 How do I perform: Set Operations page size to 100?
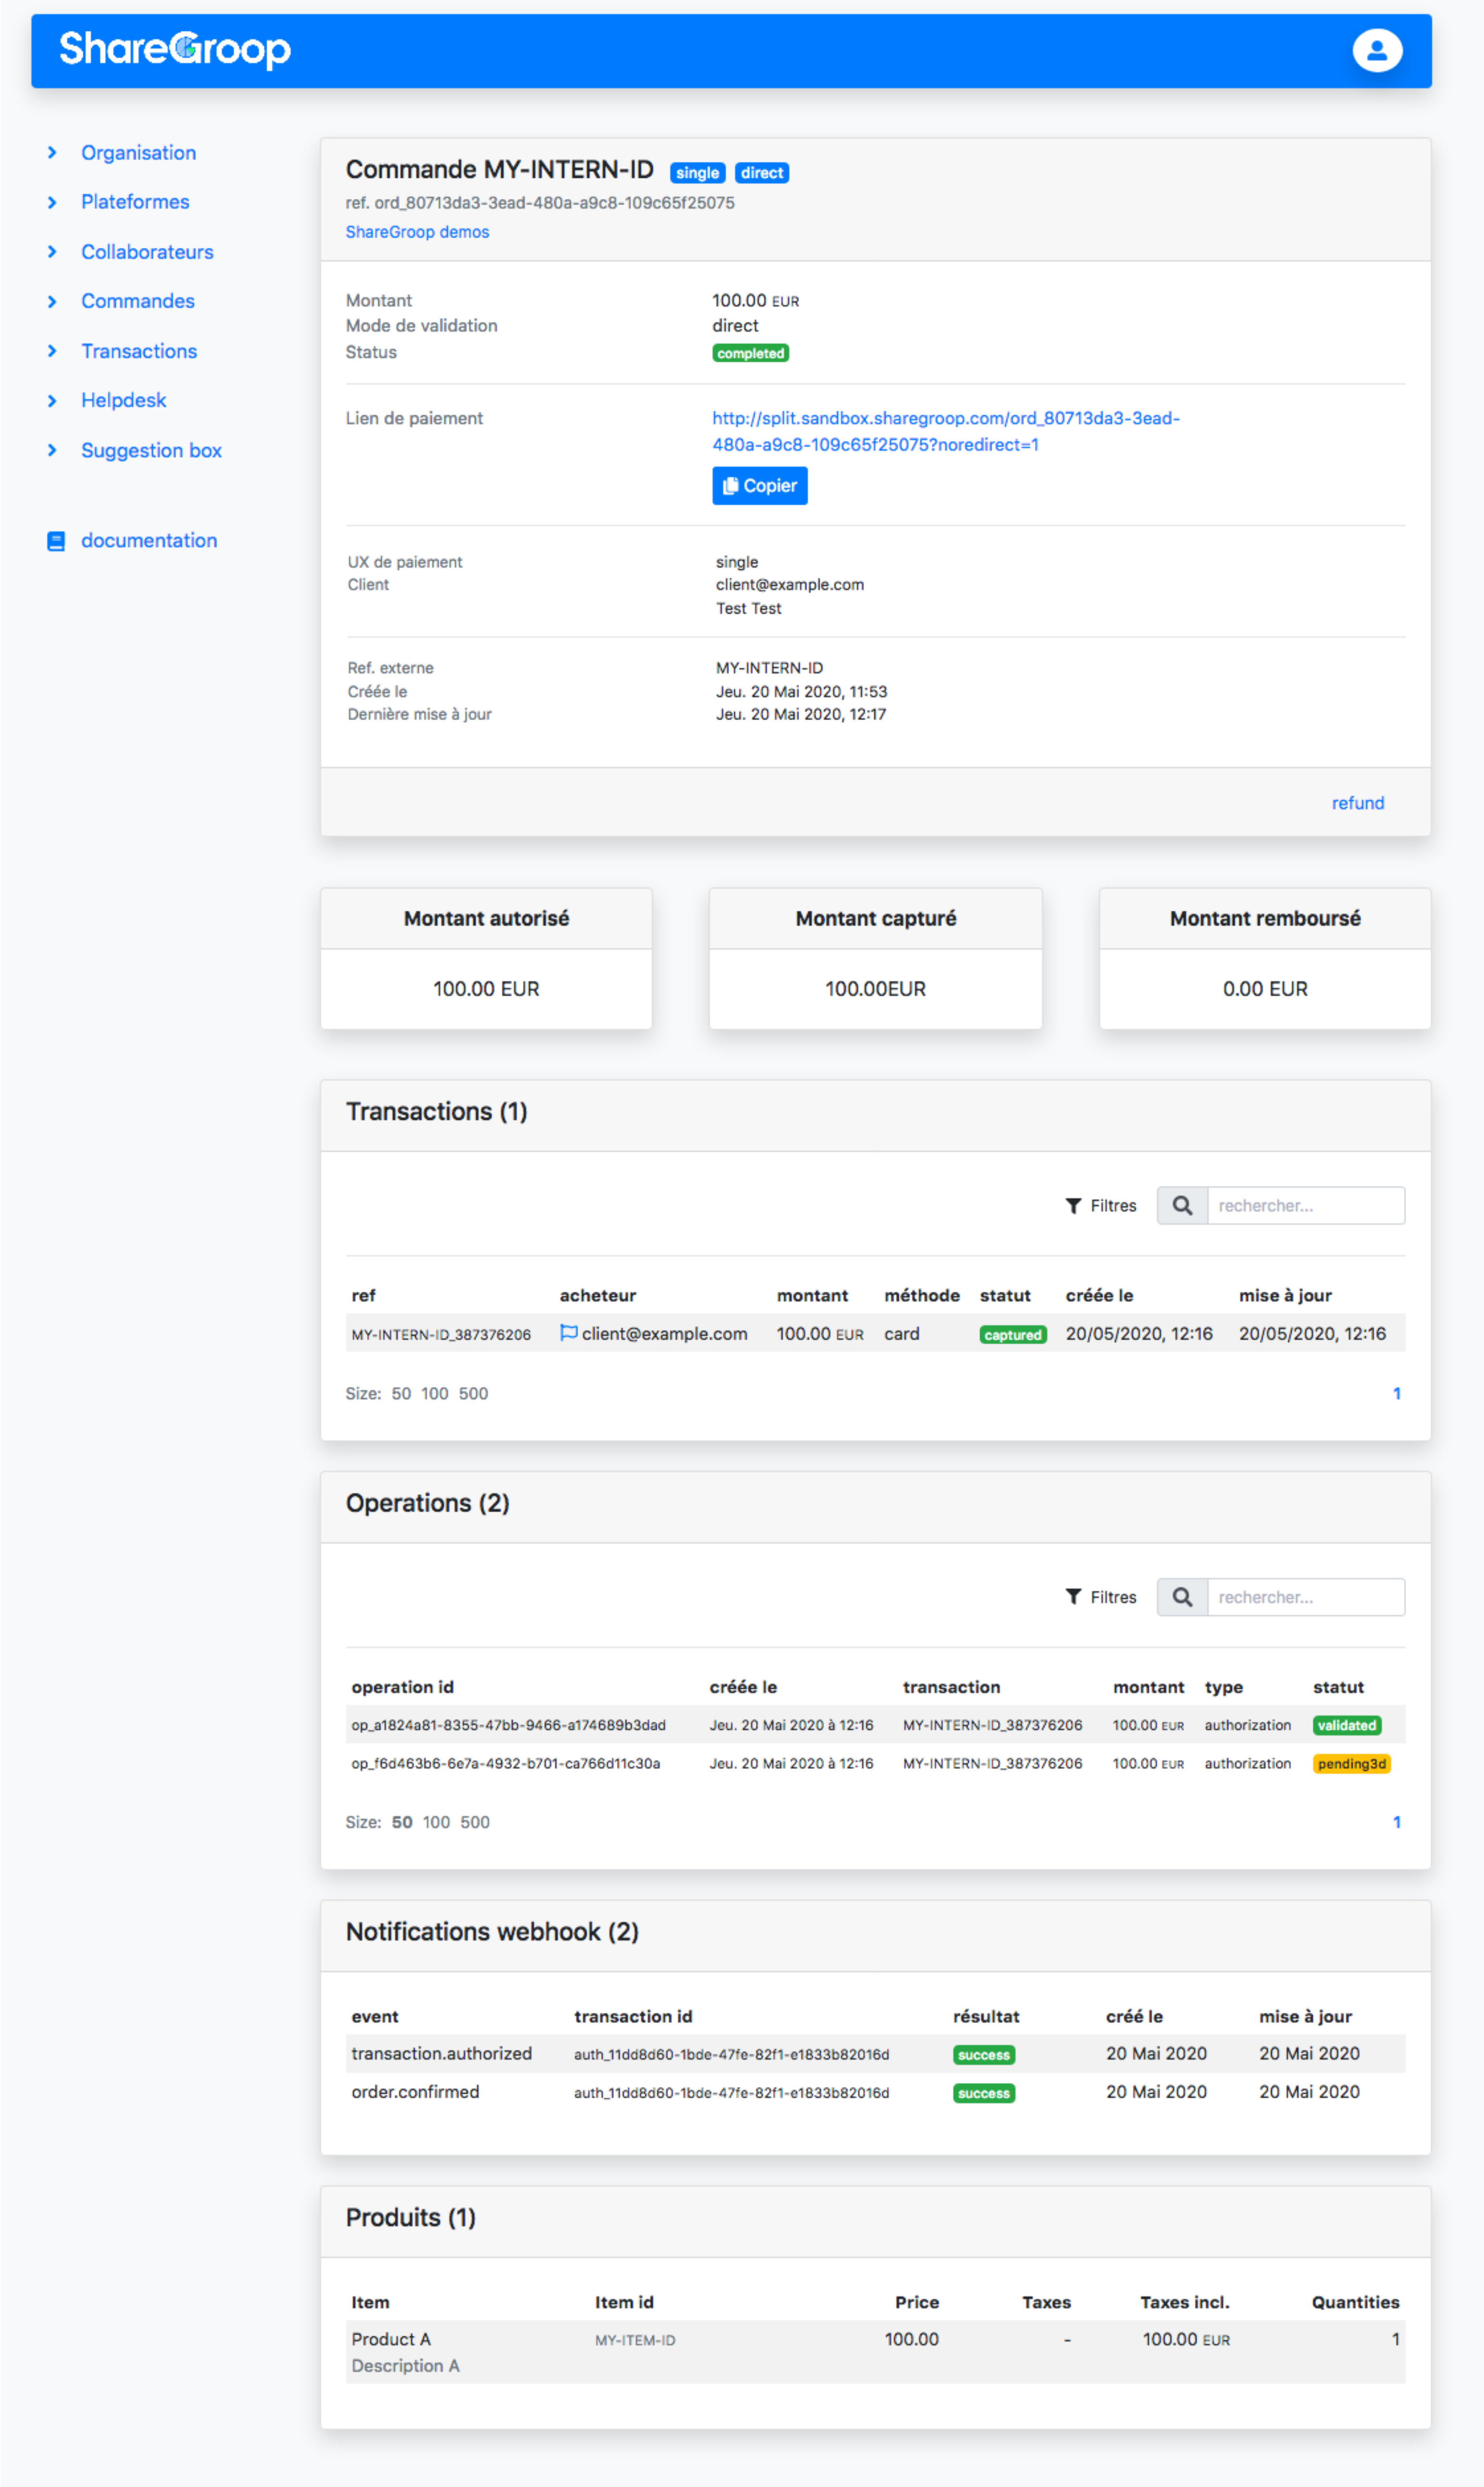click(x=436, y=1822)
